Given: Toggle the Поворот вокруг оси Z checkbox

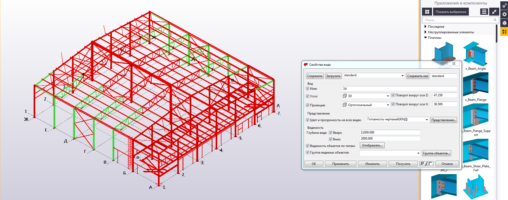Looking at the screenshot, I should [393, 95].
